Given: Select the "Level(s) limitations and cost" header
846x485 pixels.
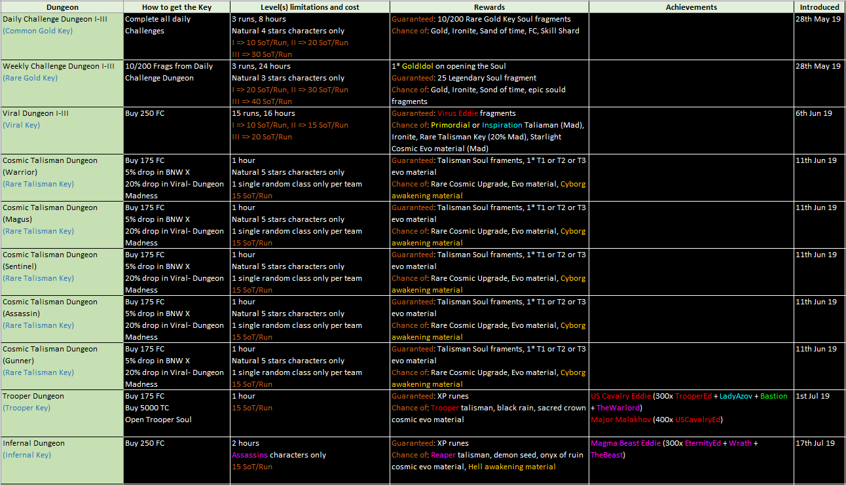Looking at the screenshot, I should (x=310, y=7).
